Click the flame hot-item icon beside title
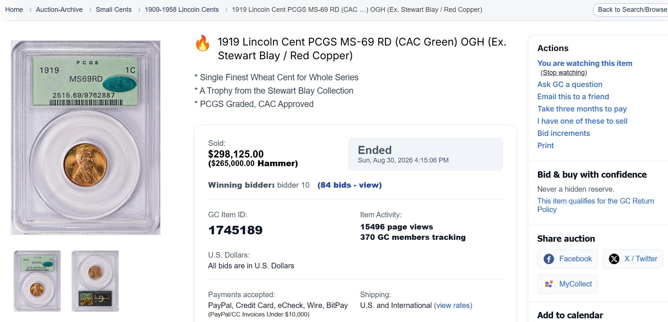 click(x=202, y=43)
